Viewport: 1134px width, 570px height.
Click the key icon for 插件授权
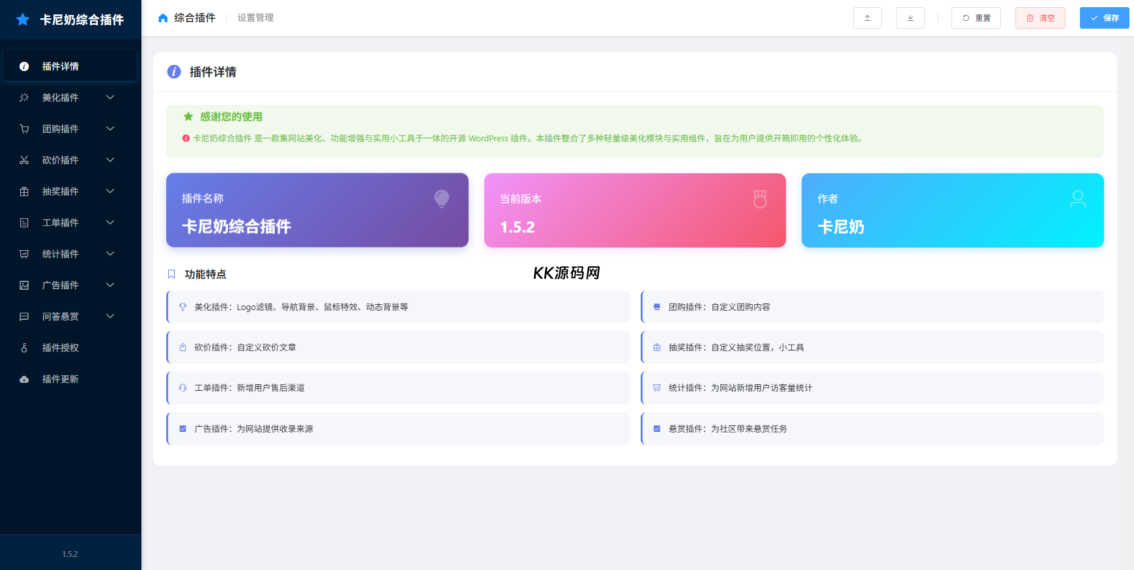click(24, 348)
